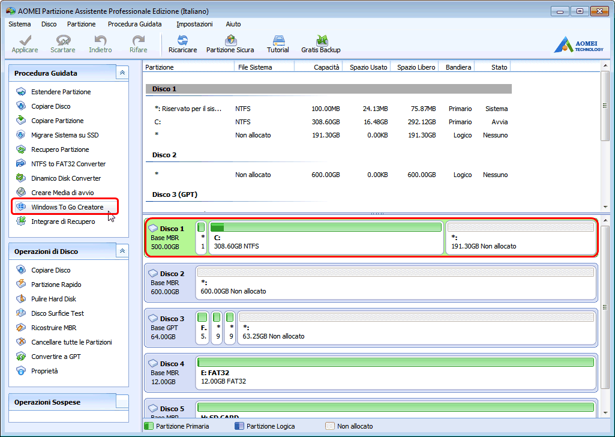Click Windows To Go Creatore link
Image resolution: width=615 pixels, height=437 pixels.
pyautogui.click(x=67, y=207)
